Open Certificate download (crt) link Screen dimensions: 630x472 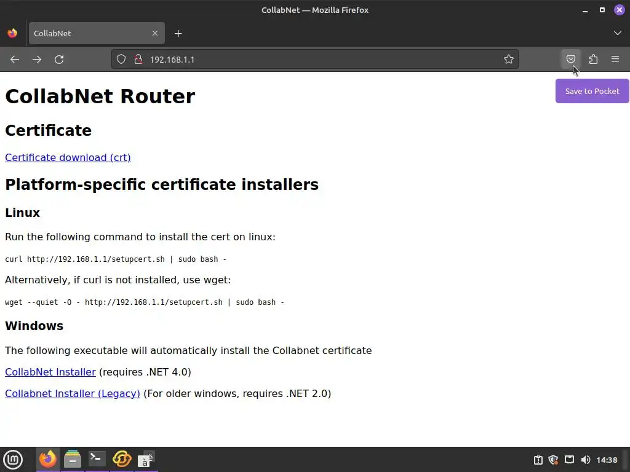click(x=68, y=157)
